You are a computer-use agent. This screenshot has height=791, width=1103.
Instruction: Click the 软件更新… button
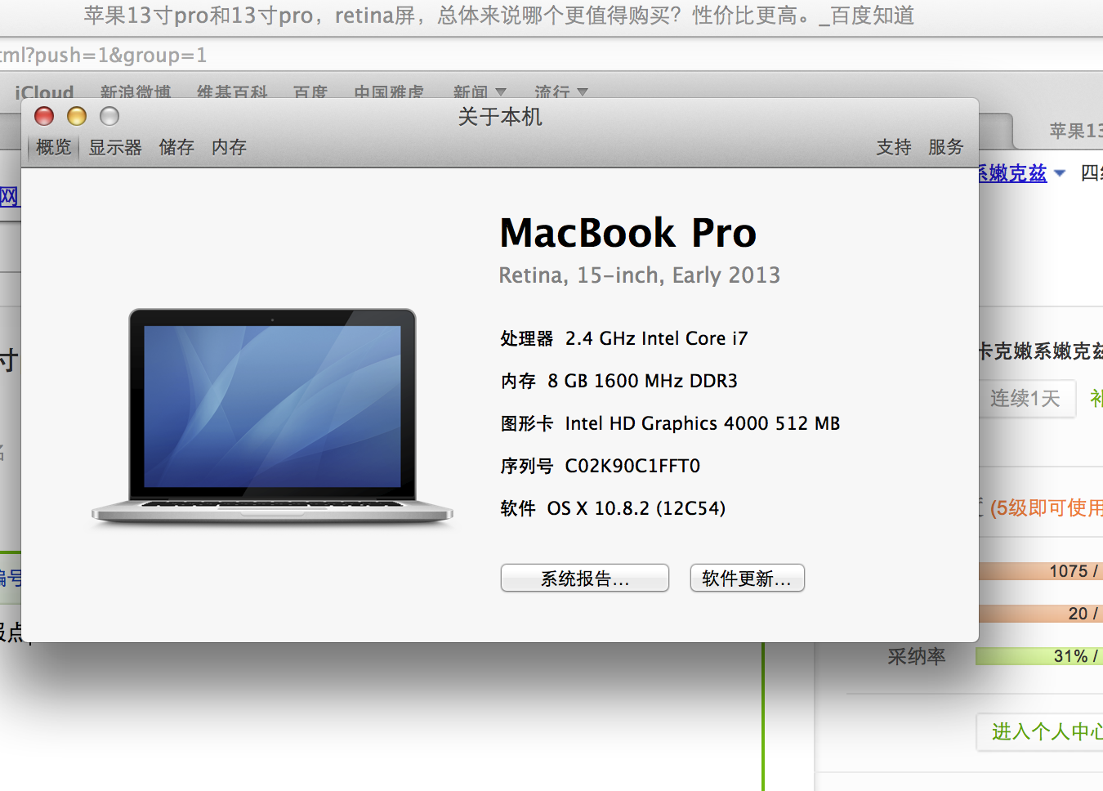coord(748,578)
